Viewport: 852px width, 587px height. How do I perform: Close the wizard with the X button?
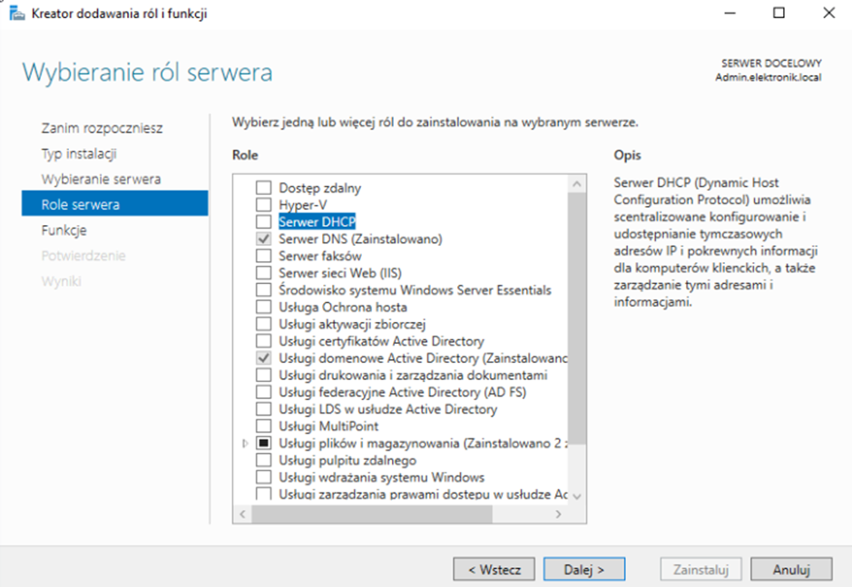pyautogui.click(x=828, y=14)
